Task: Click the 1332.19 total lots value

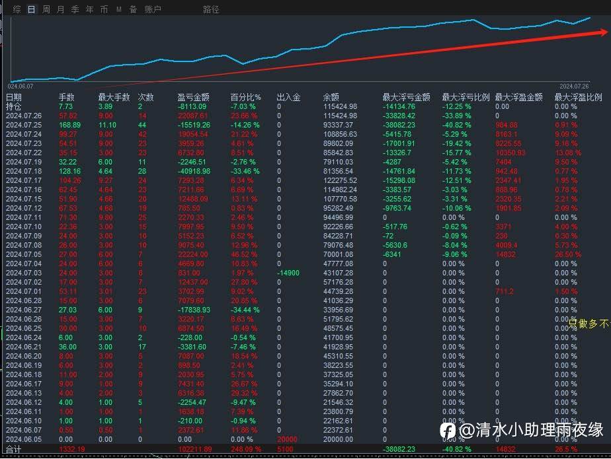Action: tap(72, 449)
